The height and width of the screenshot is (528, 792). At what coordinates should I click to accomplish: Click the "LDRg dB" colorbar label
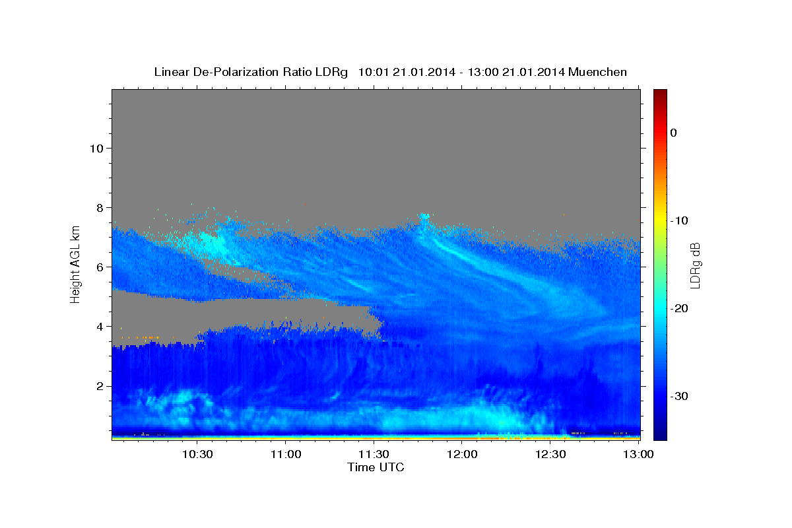coord(694,265)
